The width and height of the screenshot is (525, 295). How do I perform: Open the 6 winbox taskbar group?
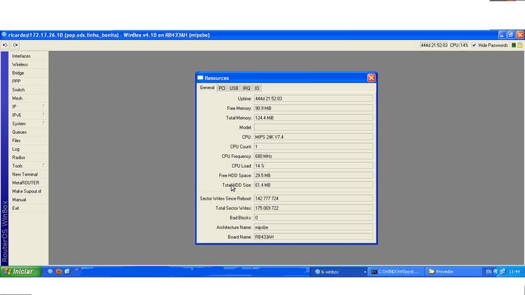tap(339, 272)
